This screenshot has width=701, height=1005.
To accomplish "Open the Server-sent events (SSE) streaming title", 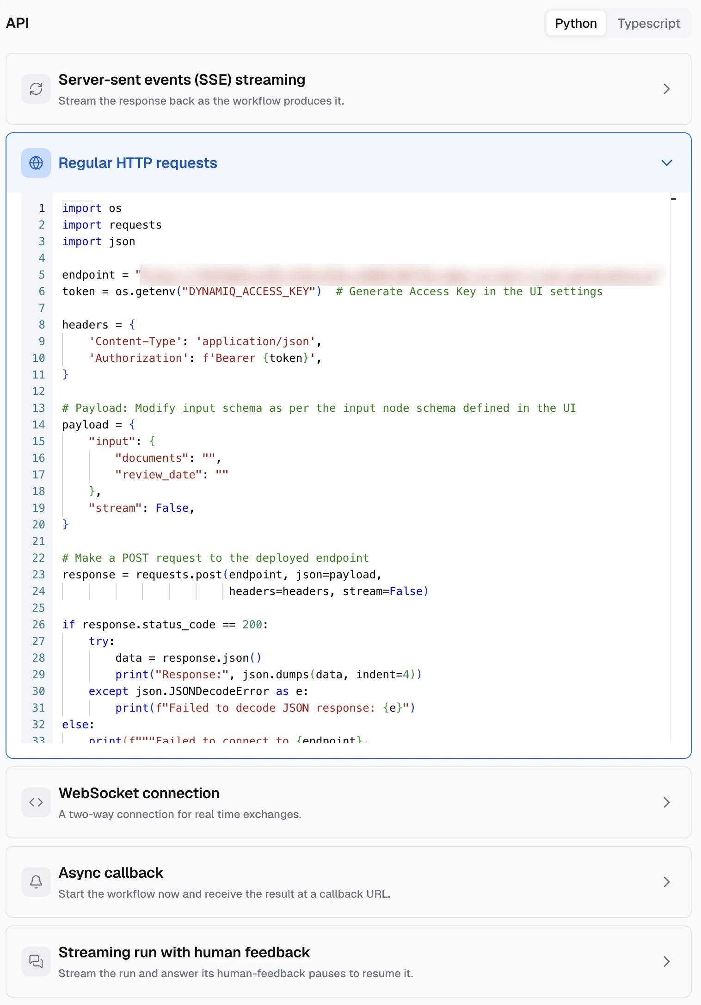I will [x=182, y=80].
